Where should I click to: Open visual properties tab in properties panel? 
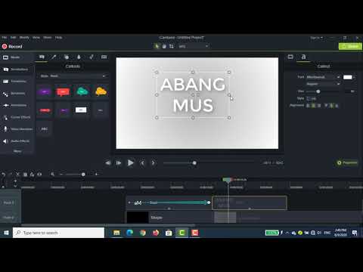(290, 57)
